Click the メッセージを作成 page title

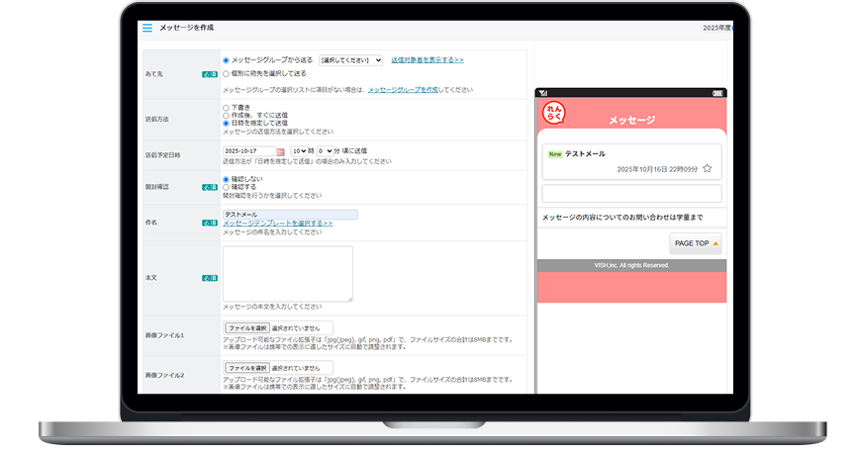186,28
